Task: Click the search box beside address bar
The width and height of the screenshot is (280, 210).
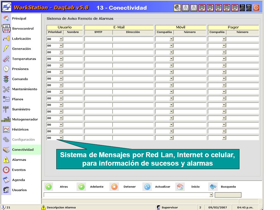Action: 228,195
